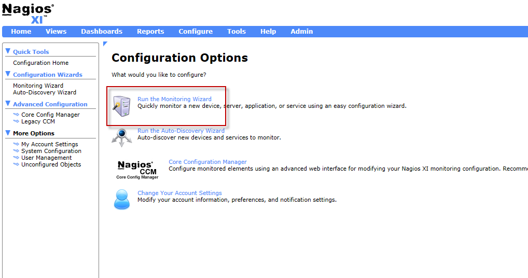Open the Views menu
Screen dimensions: 528x278
tap(56, 31)
